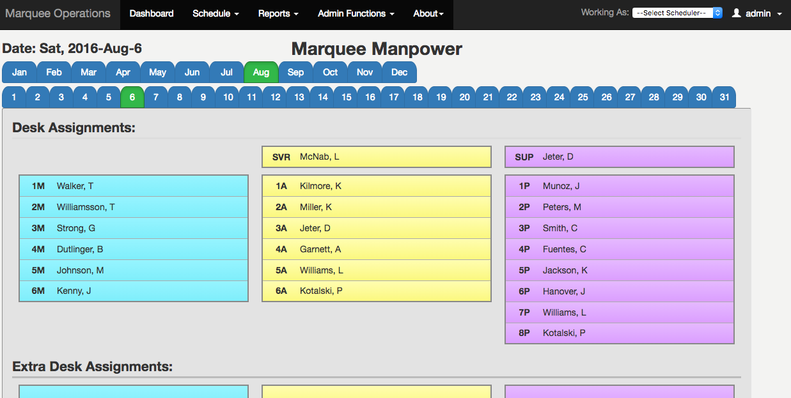
Task: Open the Select Scheduler dropdown
Action: point(677,13)
